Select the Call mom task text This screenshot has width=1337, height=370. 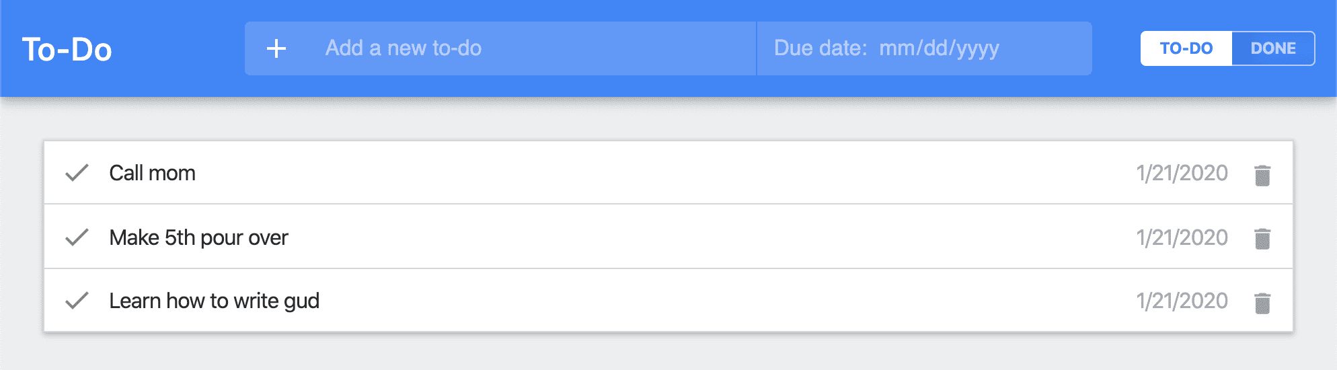coord(153,174)
